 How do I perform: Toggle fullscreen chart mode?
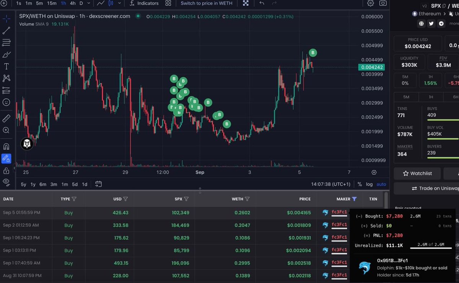coord(246,3)
